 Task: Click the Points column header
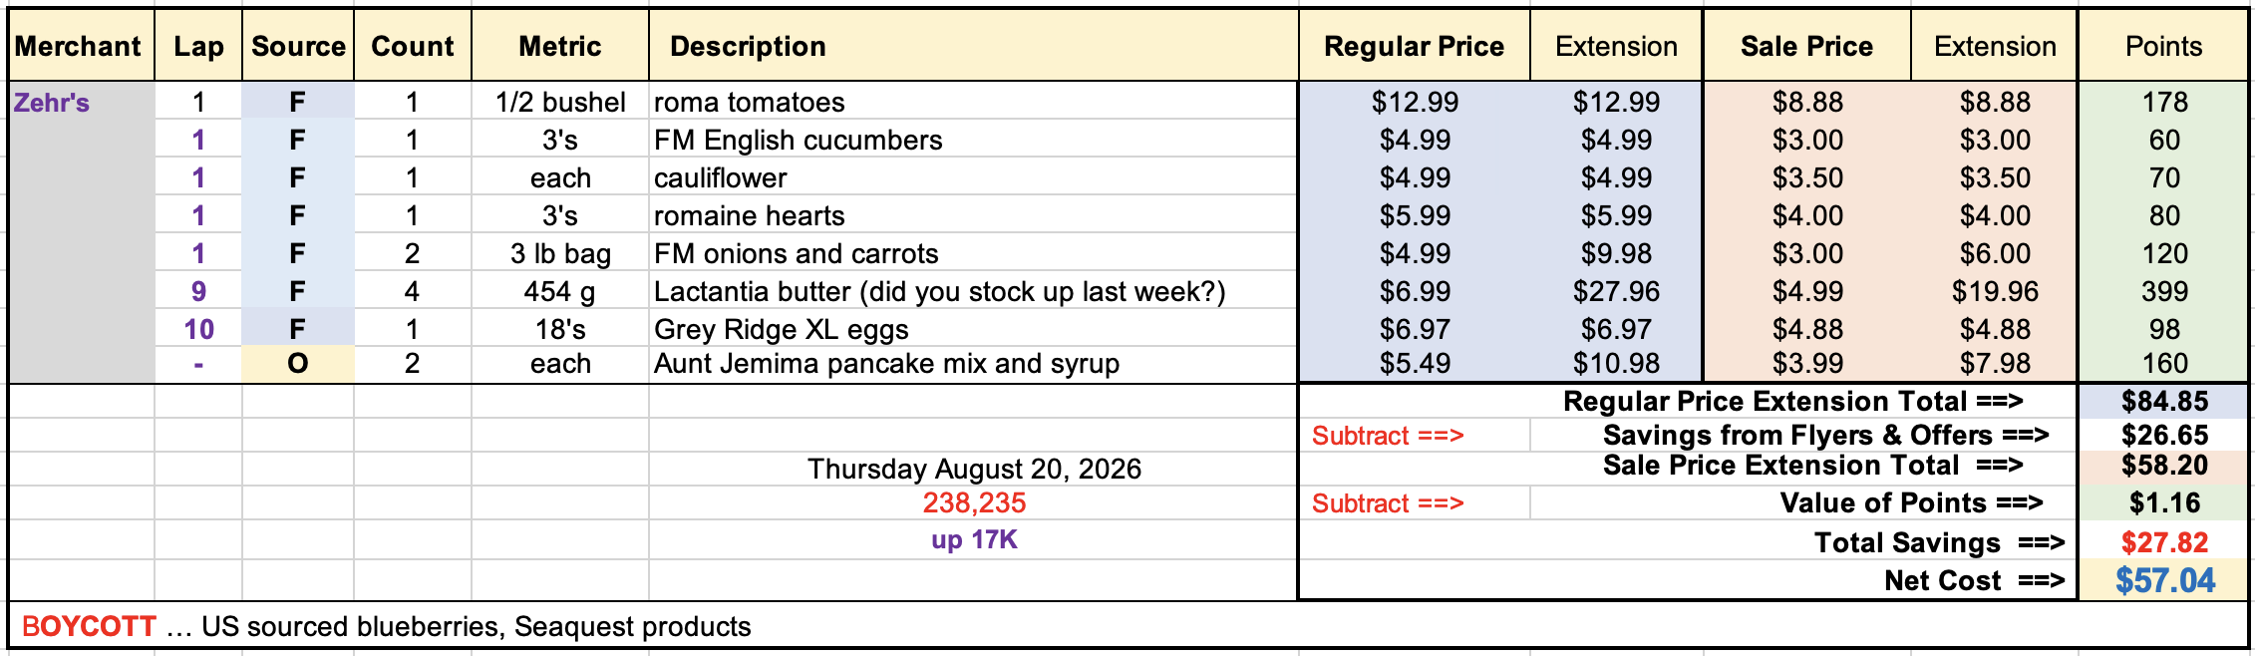coord(2163,46)
